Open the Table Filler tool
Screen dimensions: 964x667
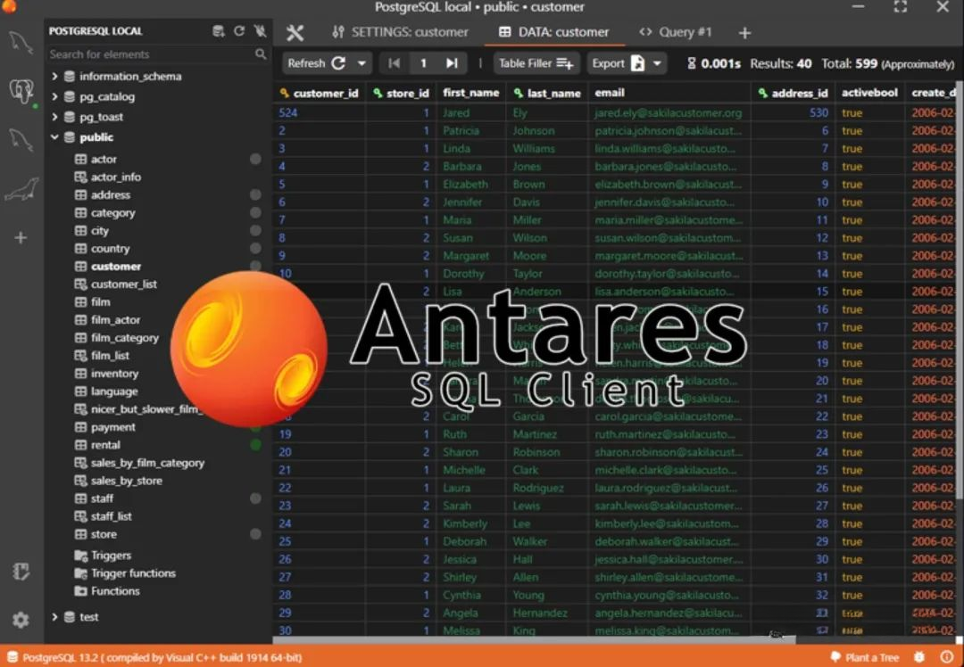[536, 63]
